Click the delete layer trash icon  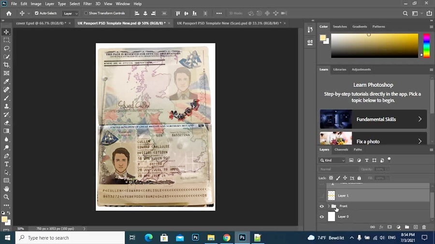[x=424, y=227]
